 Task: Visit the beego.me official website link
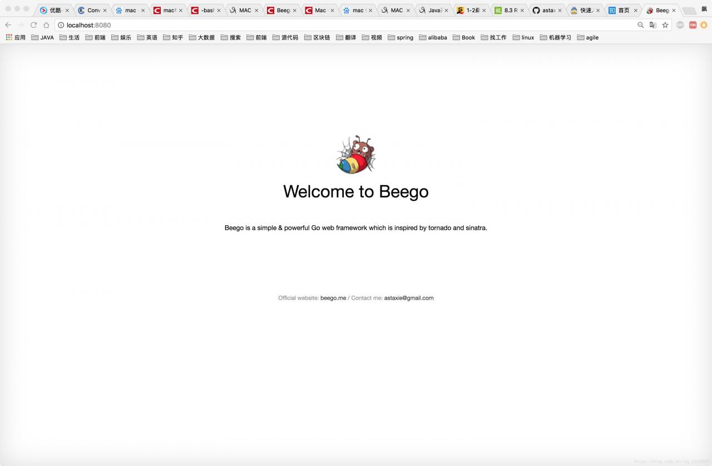click(333, 298)
